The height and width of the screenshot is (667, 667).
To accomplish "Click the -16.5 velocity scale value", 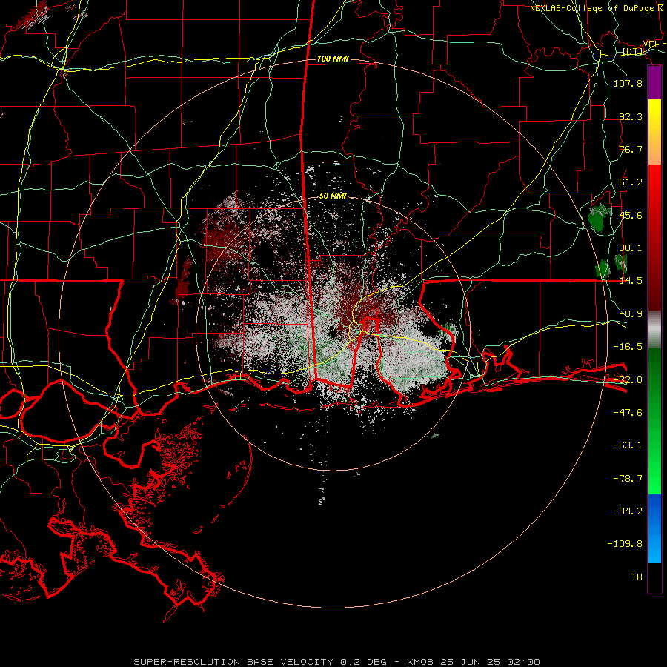I will 628,347.
